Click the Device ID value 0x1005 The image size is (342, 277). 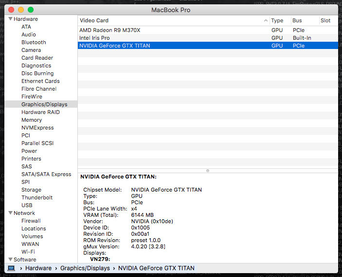140,228
